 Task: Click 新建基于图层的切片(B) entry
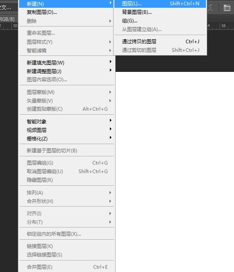point(66,150)
